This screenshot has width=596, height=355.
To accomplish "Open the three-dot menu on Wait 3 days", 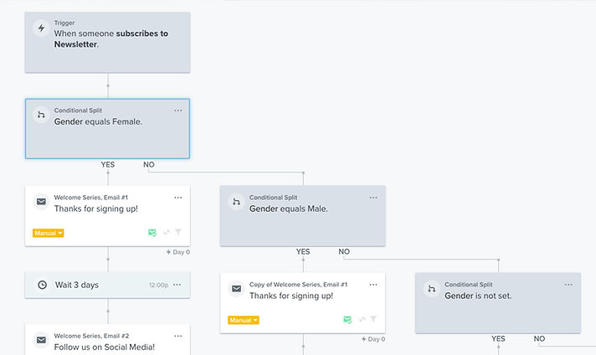I will [177, 285].
